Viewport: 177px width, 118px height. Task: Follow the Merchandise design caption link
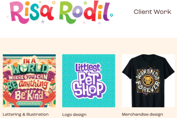[x=142, y=114]
